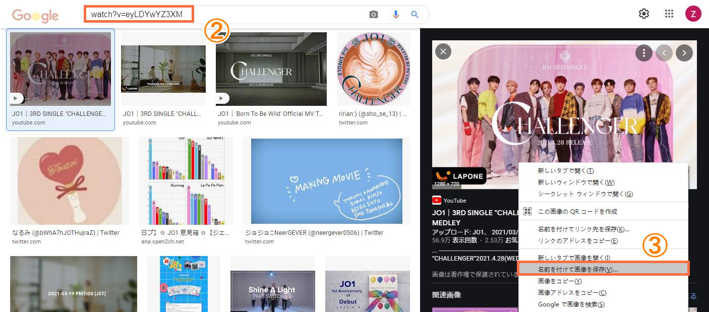This screenshot has width=709, height=312.
Task: Choose 画像をコピー in context menu
Action: pos(603,281)
